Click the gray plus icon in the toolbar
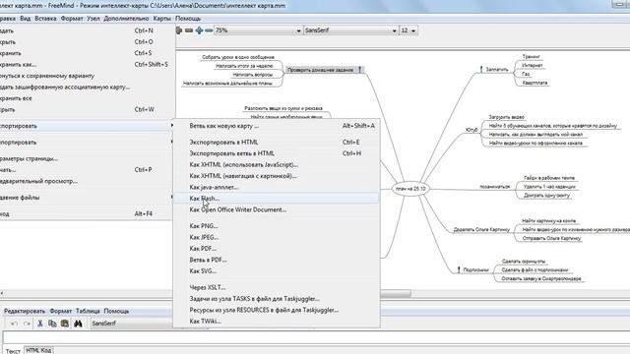This screenshot has height=354, width=630. pyautogui.click(x=179, y=30)
